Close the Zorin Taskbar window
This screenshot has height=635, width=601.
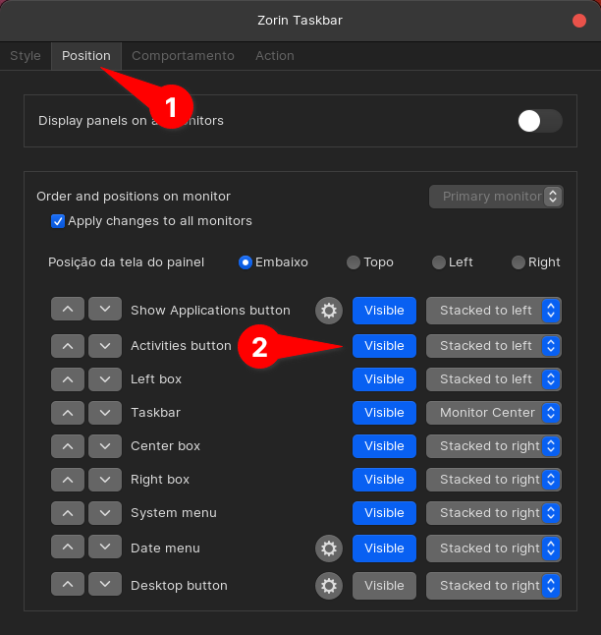579,21
